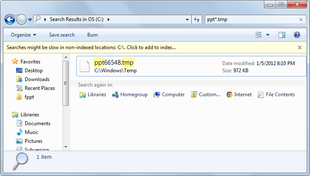Go back using the blue Back arrow
The image size is (310, 176).
[x=10, y=19]
